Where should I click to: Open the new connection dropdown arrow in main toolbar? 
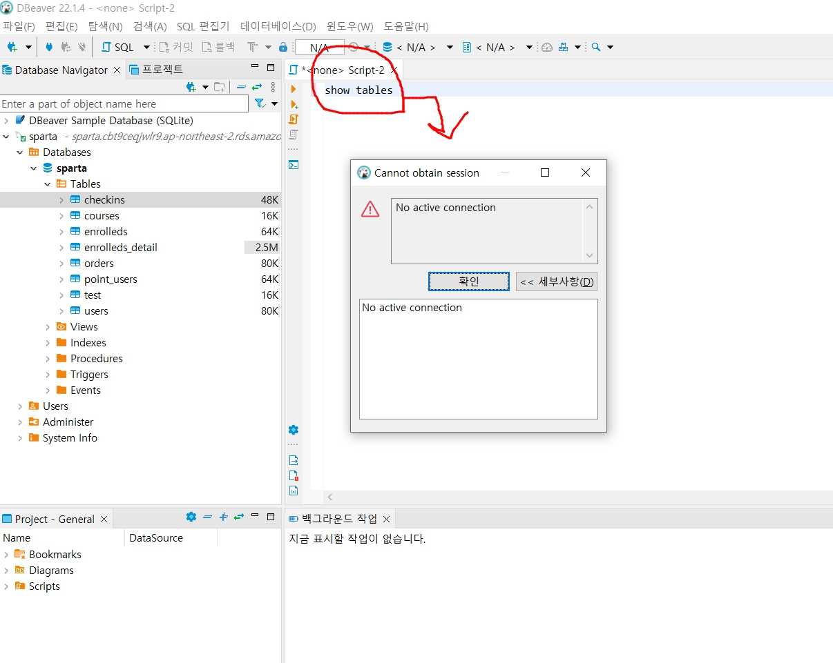tap(28, 47)
